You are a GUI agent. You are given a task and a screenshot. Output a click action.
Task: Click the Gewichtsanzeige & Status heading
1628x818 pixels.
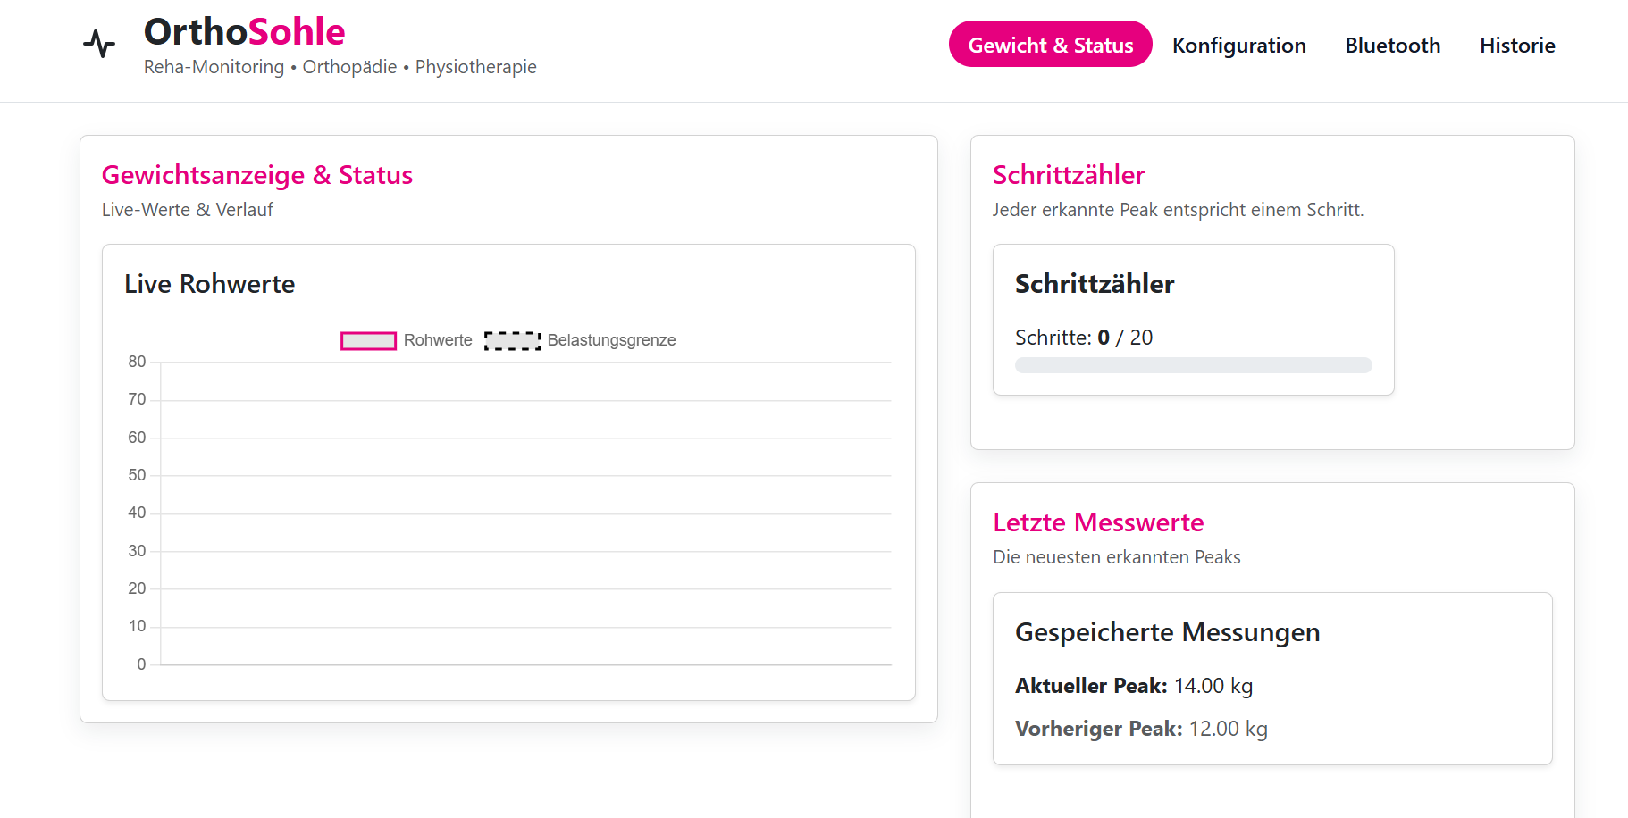256,175
